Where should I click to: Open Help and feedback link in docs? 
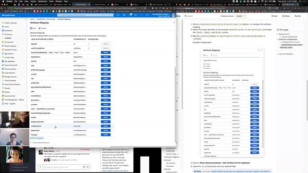[x=286, y=54]
